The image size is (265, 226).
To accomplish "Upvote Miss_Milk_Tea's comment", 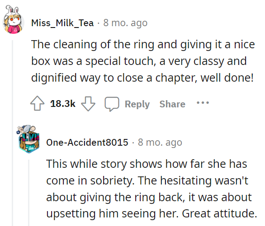I will click(38, 103).
